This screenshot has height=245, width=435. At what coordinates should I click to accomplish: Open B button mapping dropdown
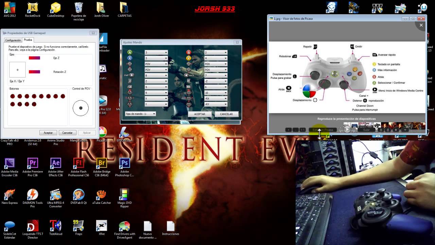coord(216,52)
